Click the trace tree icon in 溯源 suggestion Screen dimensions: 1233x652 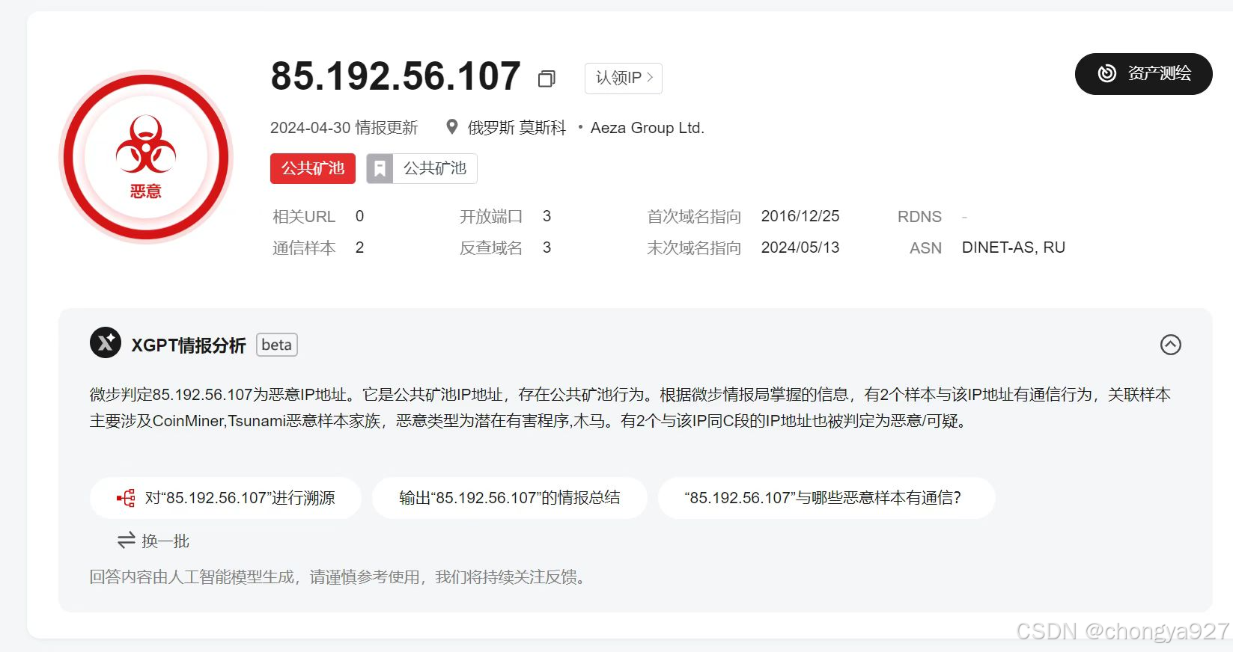pyautogui.click(x=126, y=498)
